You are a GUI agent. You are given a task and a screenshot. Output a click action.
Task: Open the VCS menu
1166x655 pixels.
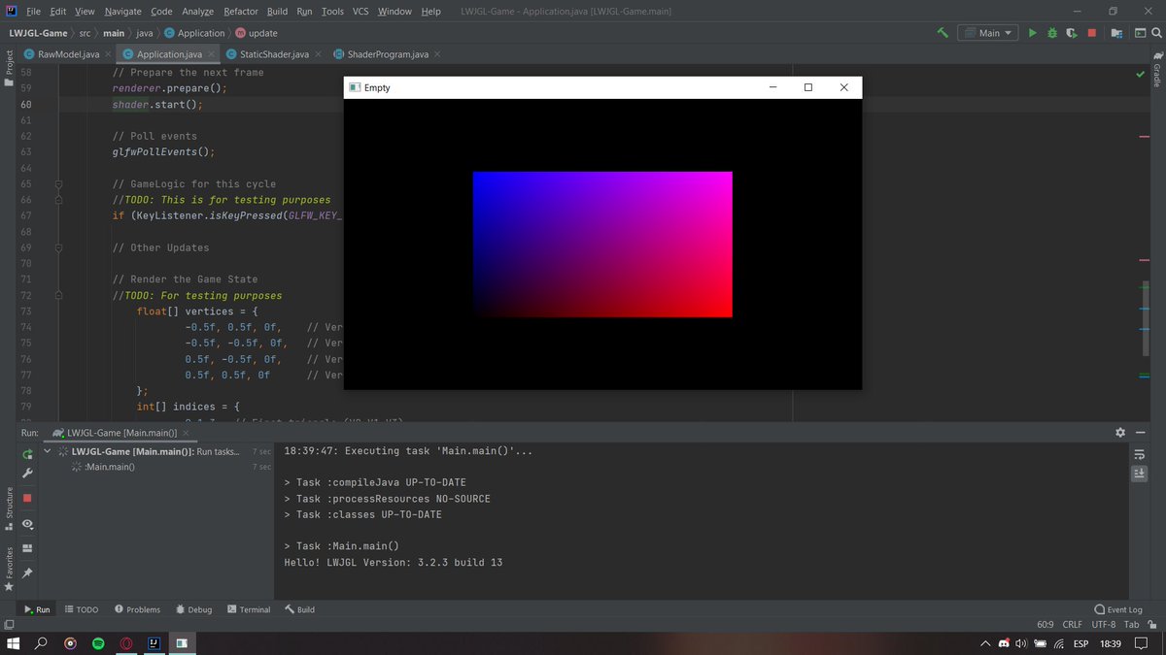(360, 11)
